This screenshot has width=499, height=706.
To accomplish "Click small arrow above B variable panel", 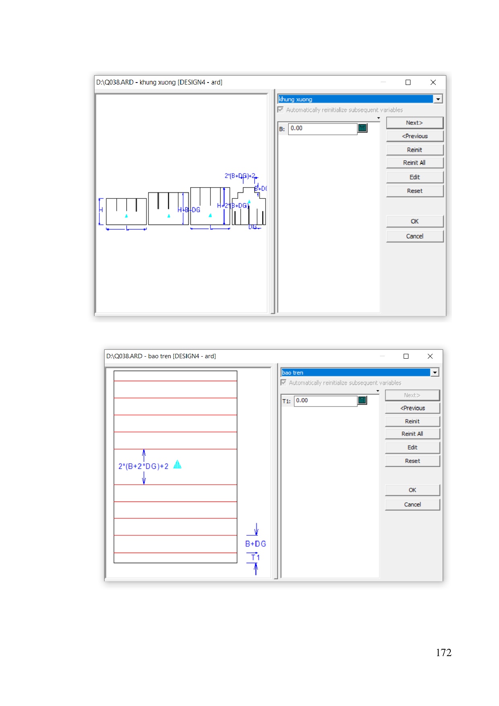I will [378, 118].
